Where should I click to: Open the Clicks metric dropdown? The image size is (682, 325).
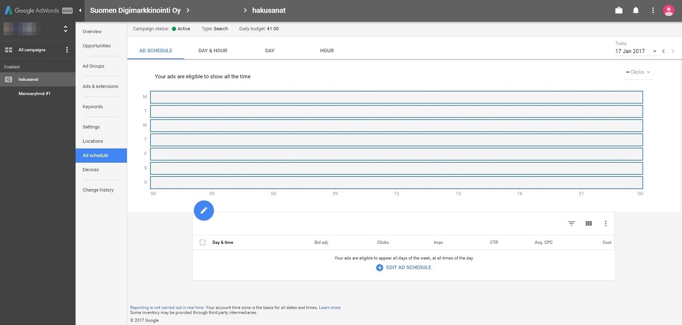coord(638,72)
